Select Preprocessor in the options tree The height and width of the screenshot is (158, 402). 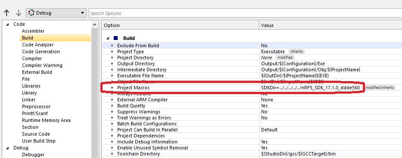coord(36,106)
